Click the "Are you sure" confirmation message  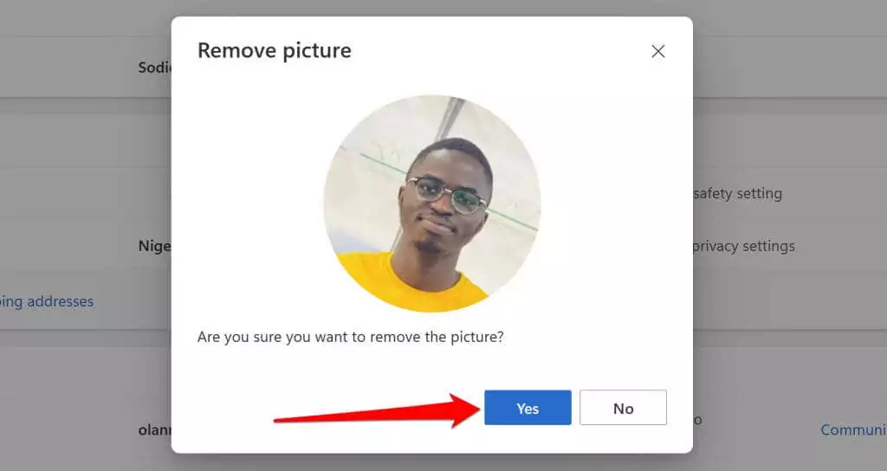pos(351,336)
